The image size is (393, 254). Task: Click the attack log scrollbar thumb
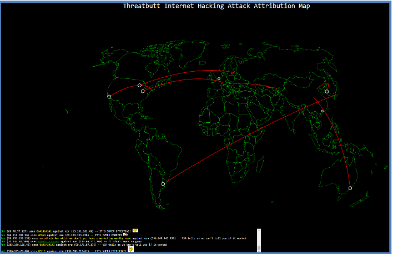pos(259,248)
